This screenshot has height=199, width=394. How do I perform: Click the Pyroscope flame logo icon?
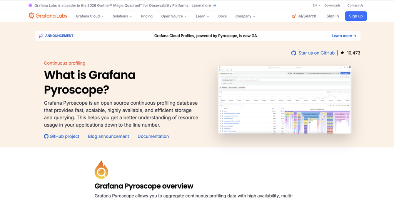pos(101,170)
